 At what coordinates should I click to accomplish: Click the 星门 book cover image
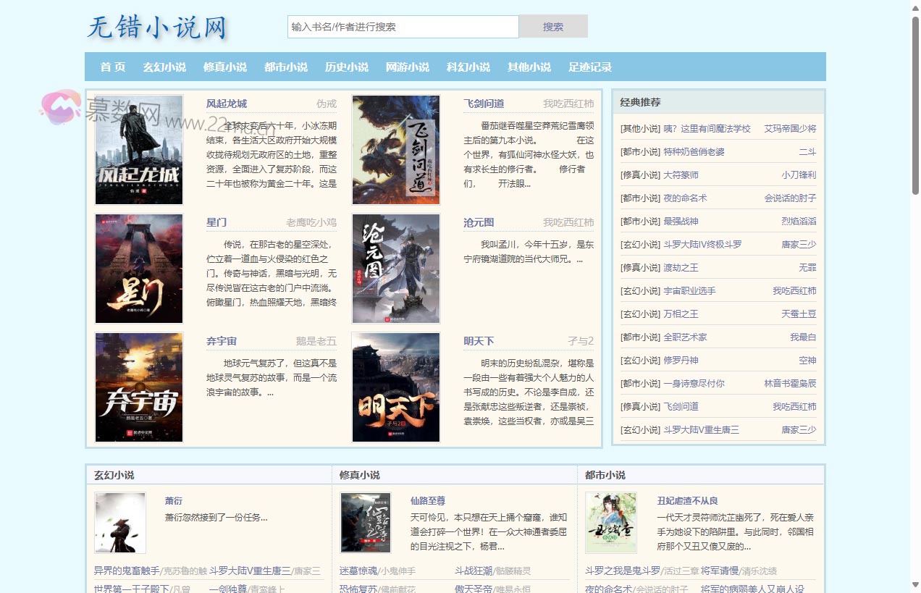pyautogui.click(x=139, y=268)
